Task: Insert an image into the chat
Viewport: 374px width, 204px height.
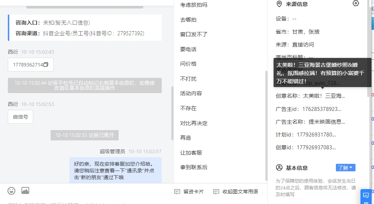Action: (x=25, y=190)
